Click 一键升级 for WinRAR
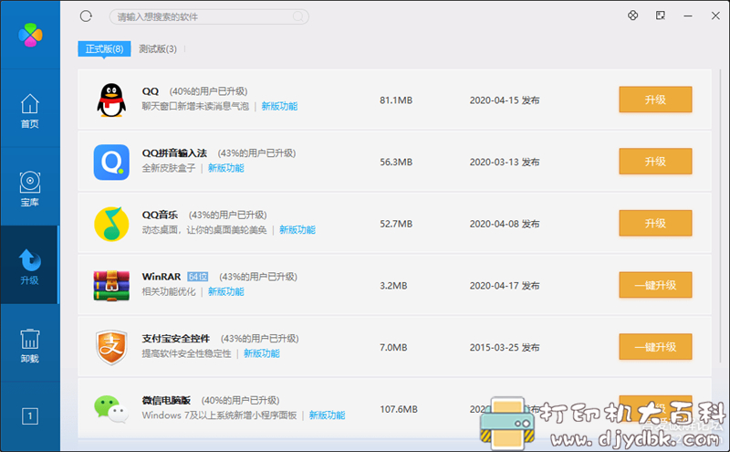 pos(655,285)
